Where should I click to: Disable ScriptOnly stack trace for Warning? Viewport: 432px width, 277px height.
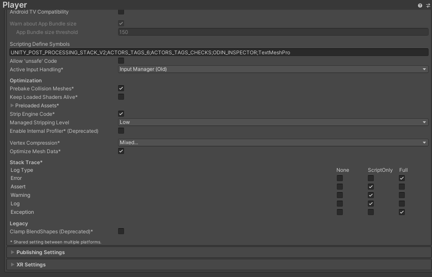coord(370,195)
